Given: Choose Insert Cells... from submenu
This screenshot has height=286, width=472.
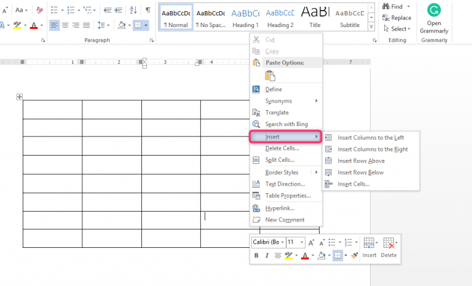Looking at the screenshot, I should click(371, 184).
